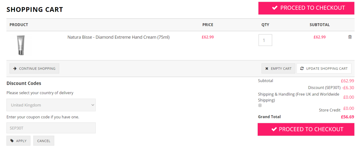Image resolution: width=361 pixels, height=153 pixels.
Task: Open the Natura Bisse Diamond Extreme Hand Cream link
Action: point(118,37)
